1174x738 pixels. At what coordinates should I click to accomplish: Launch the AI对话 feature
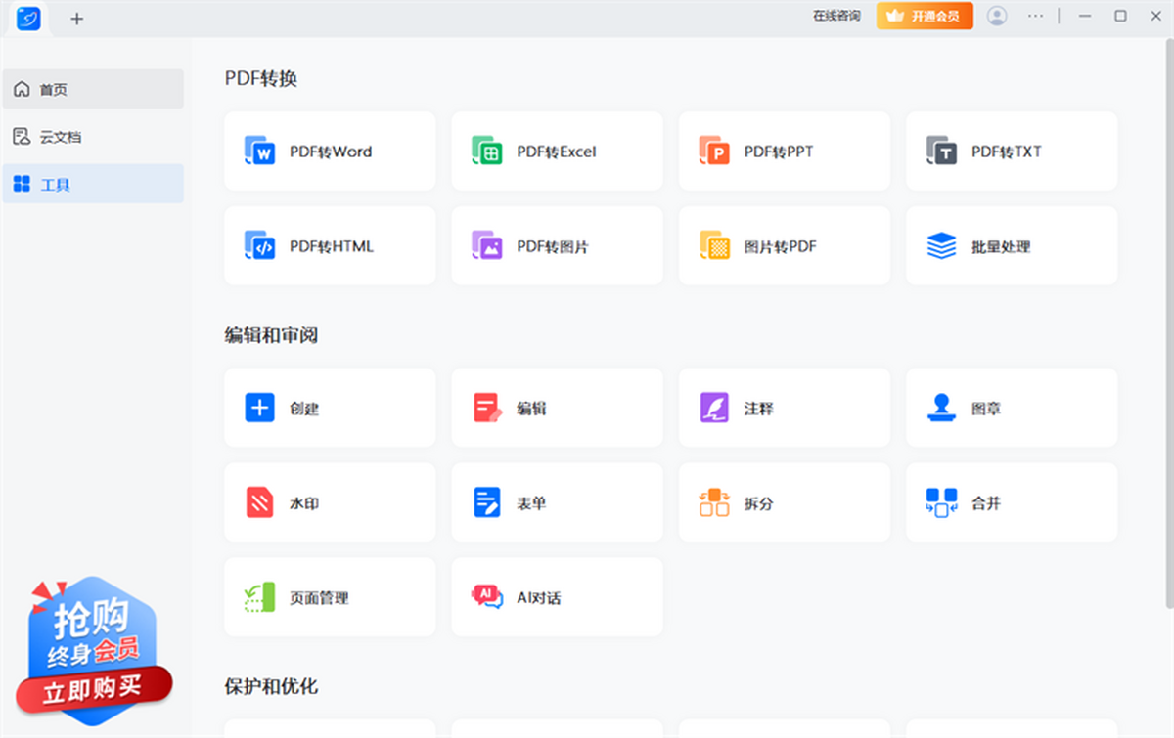click(x=557, y=596)
